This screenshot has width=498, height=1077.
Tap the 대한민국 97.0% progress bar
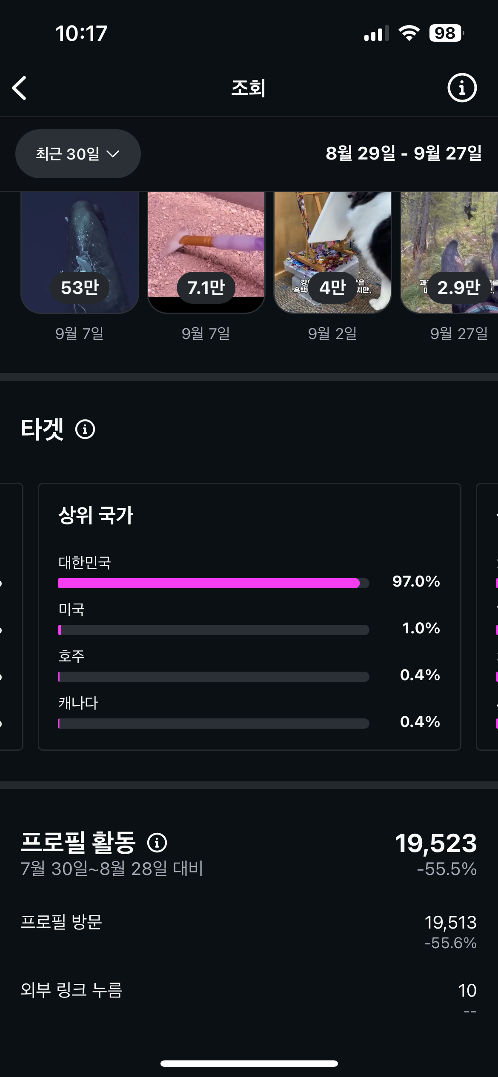click(213, 583)
